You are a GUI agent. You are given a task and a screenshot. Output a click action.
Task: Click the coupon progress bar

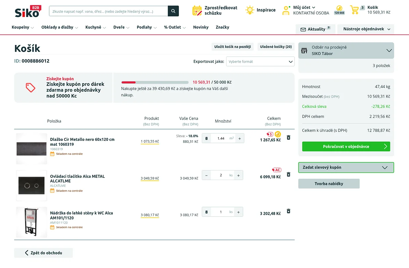pos(155,82)
